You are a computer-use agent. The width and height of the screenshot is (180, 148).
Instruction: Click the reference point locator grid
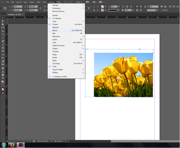click(x=5, y=8)
